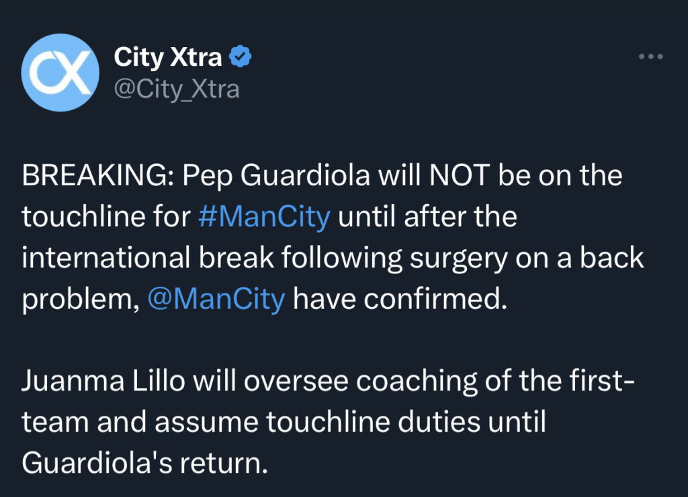Open the #ManCity hashtag
Screen dimensions: 688x497
pos(265,217)
